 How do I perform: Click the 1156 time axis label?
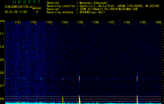point(96,22)
